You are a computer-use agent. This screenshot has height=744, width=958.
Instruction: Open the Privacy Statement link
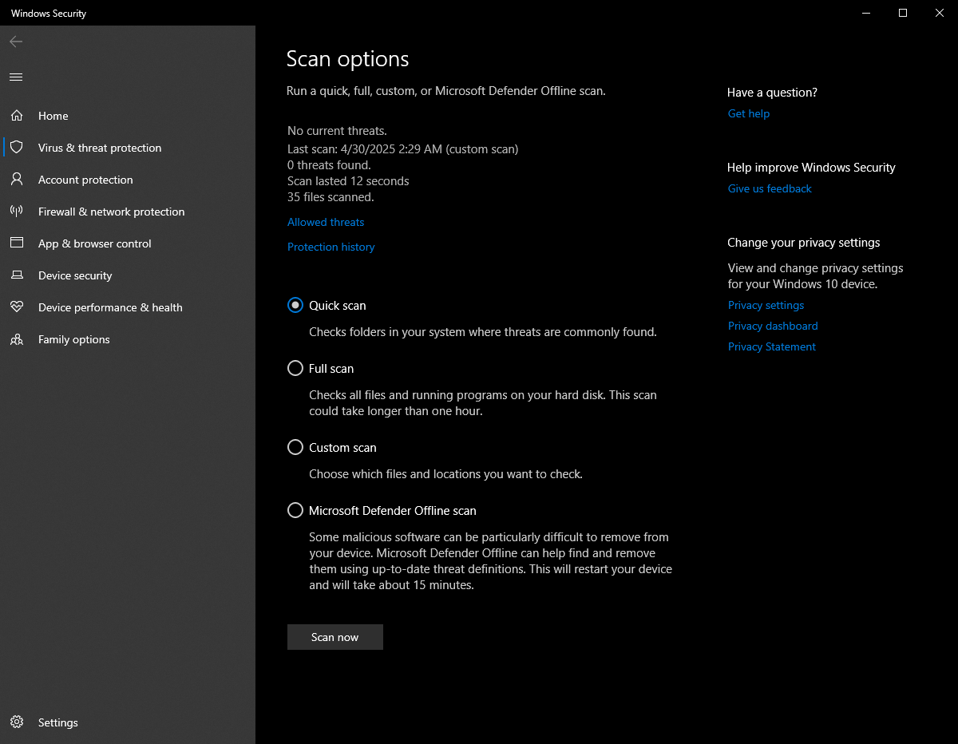click(x=772, y=346)
